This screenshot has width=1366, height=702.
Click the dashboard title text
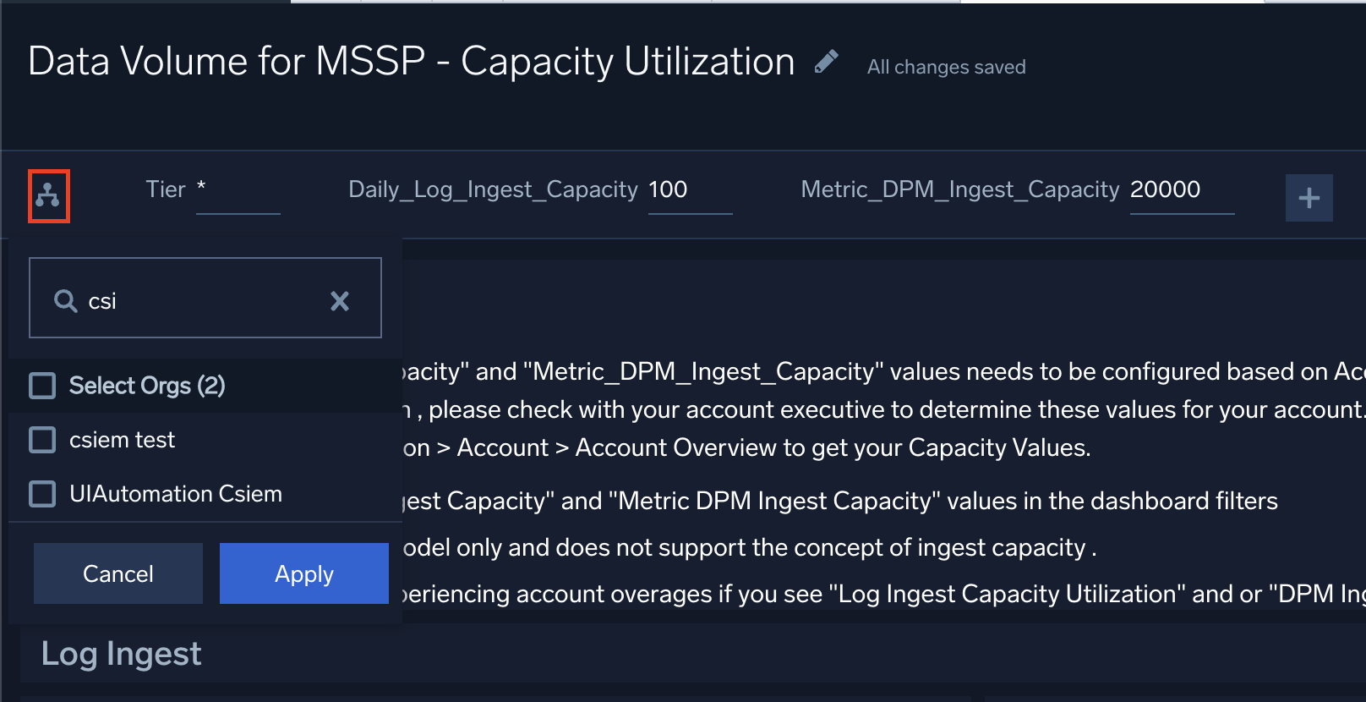point(411,62)
